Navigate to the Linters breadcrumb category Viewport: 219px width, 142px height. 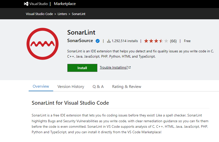pos(62,14)
